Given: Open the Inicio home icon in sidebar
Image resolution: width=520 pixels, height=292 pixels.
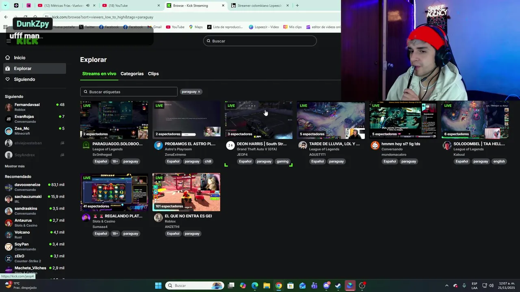Looking at the screenshot, I should point(7,58).
